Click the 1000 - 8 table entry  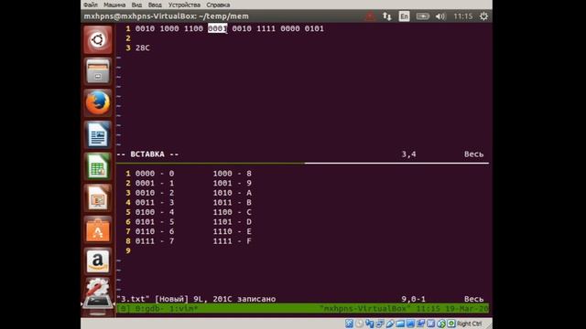coord(232,174)
